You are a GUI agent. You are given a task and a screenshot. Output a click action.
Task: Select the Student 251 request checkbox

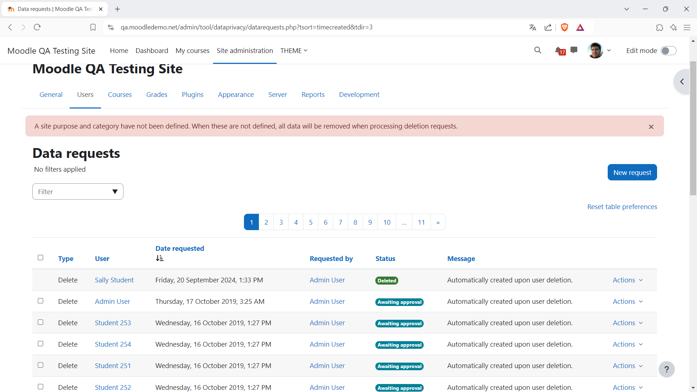41,365
